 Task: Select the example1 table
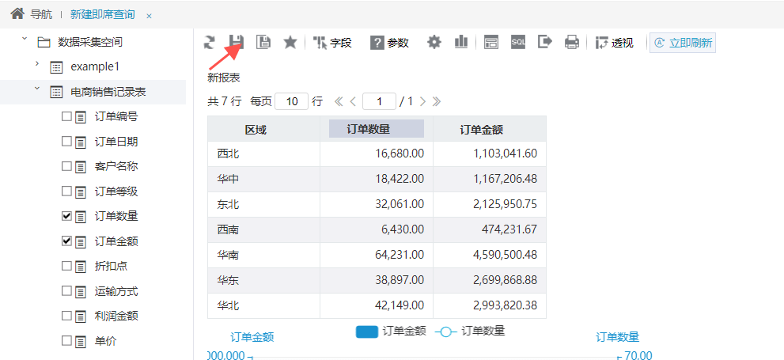(x=95, y=66)
